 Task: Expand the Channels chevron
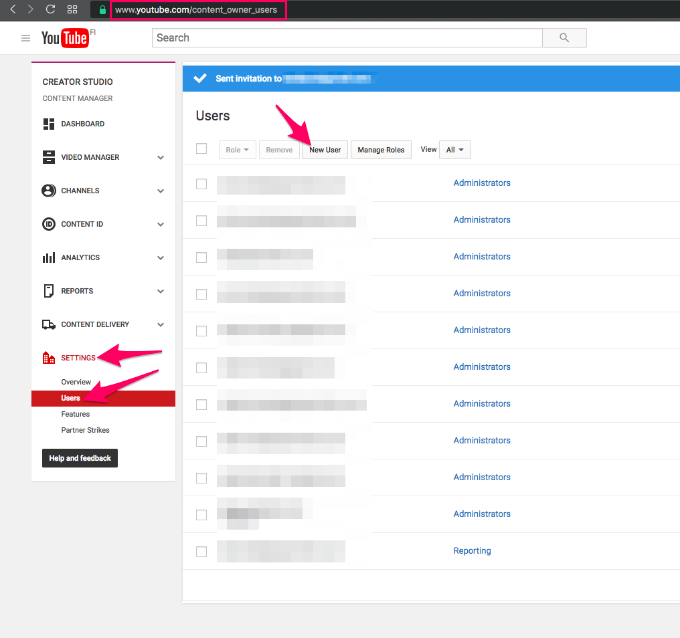[161, 191]
